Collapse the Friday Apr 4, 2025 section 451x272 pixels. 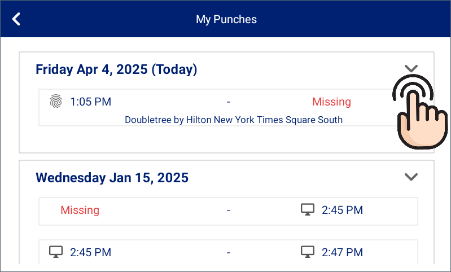pos(411,68)
